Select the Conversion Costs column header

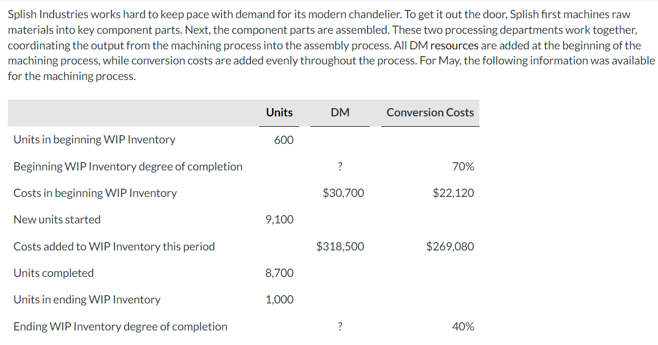430,113
